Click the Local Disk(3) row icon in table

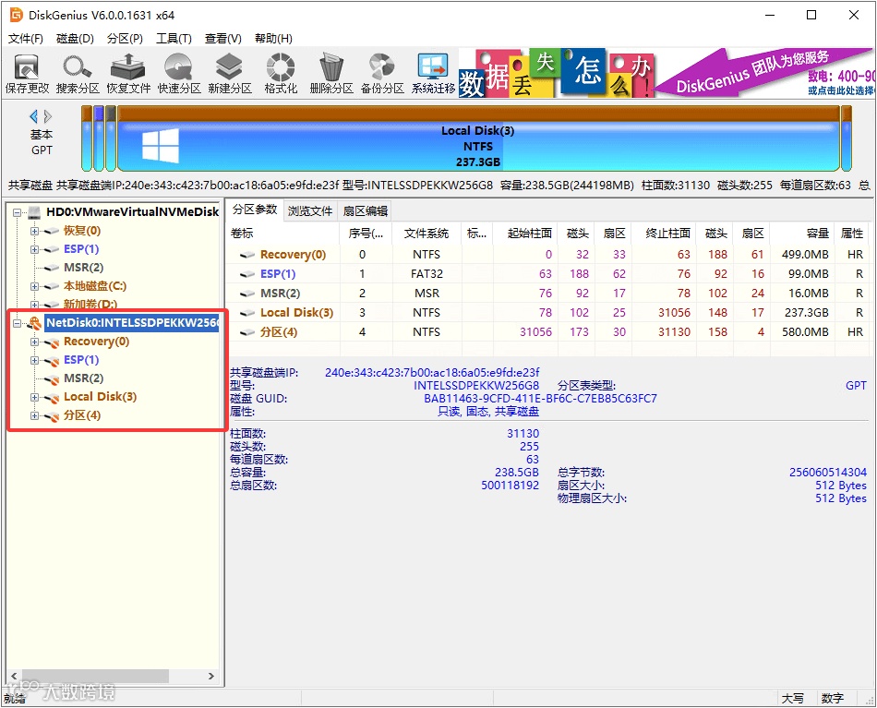247,313
